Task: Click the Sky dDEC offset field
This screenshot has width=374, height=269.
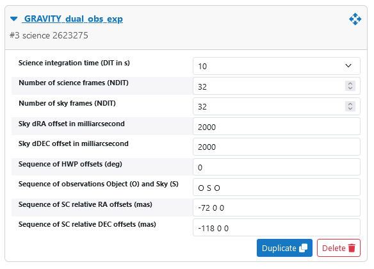Action: pyautogui.click(x=277, y=147)
